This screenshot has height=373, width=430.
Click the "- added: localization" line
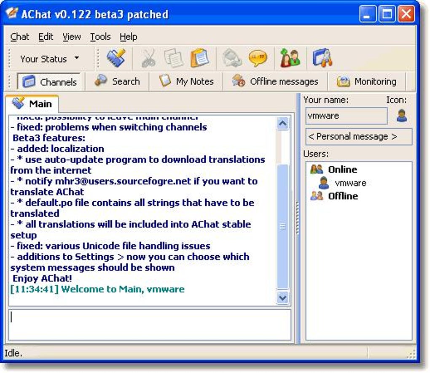click(x=57, y=149)
